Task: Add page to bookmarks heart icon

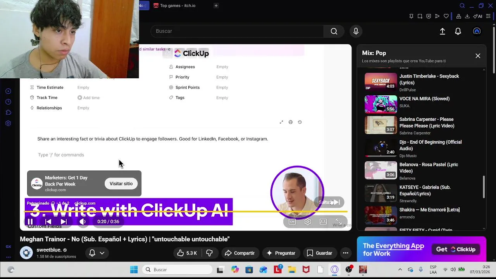Action: coord(446,16)
